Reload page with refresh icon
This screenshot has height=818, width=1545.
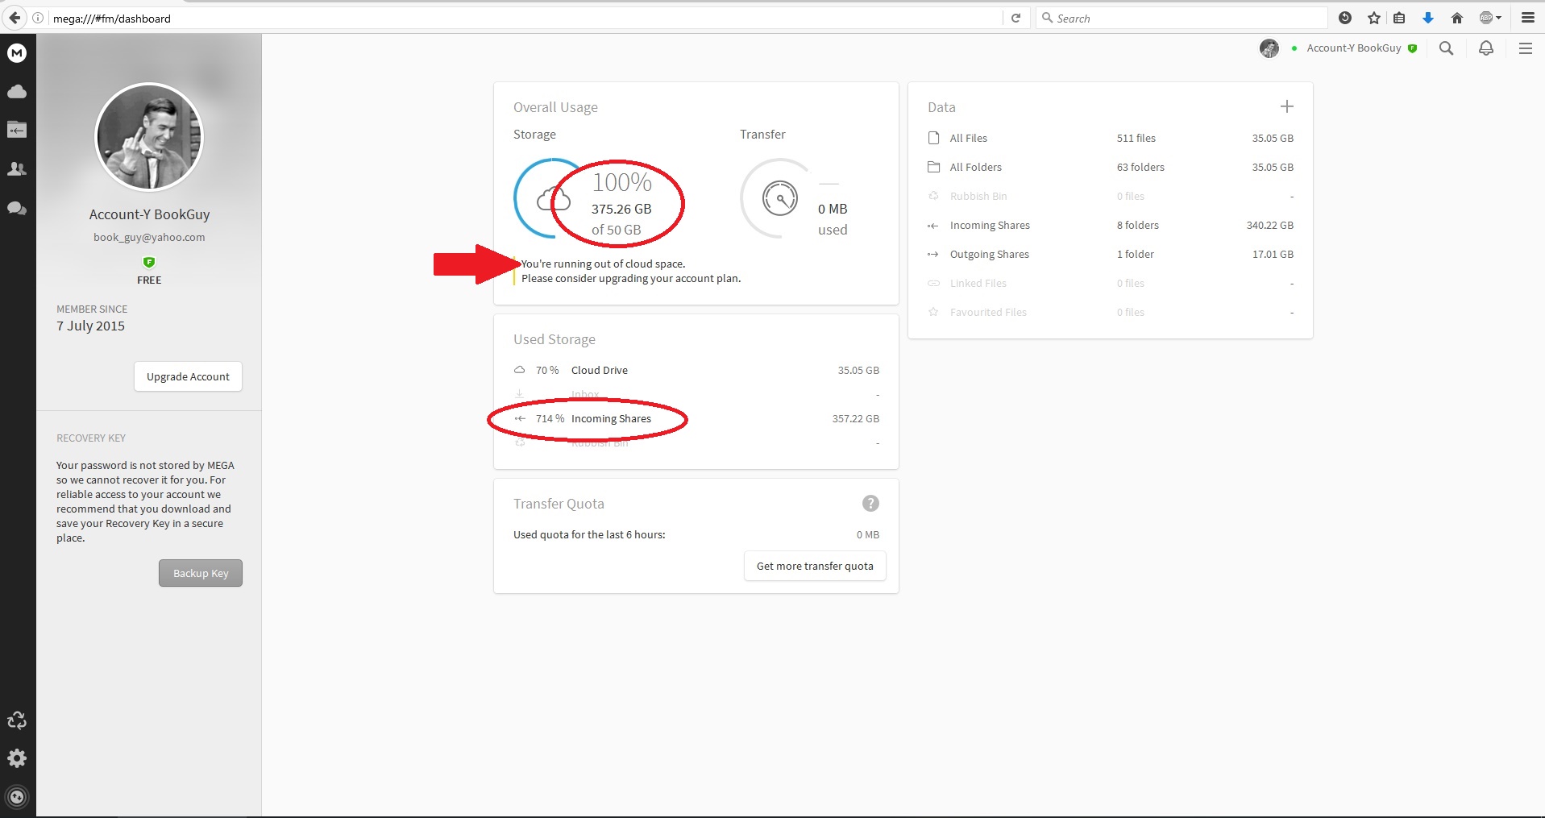click(x=1015, y=18)
